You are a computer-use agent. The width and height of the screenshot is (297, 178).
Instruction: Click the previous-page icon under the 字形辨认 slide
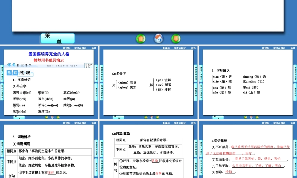click(x=246, y=117)
